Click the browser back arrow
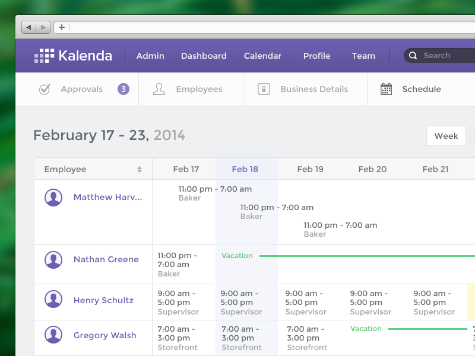Viewport: 475px width, 356px height. click(x=28, y=27)
